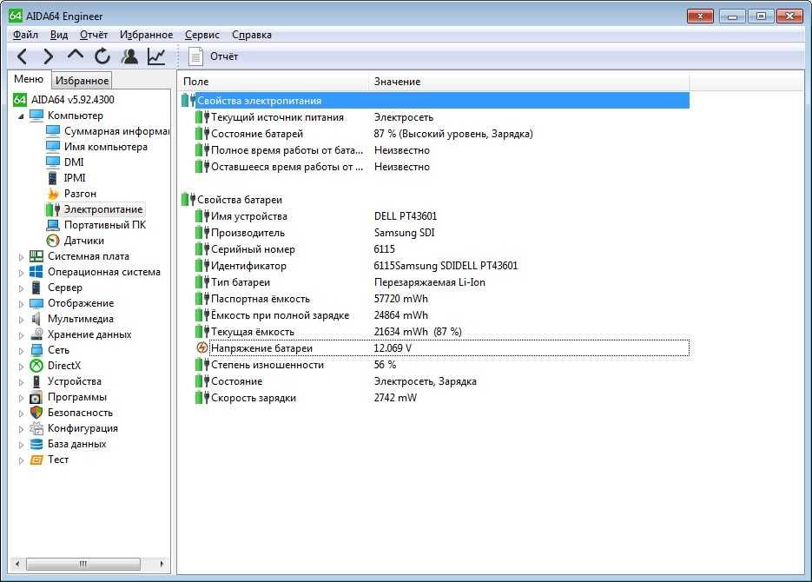Open the graph chart toolbar icon
The width and height of the screenshot is (812, 582).
[x=155, y=56]
